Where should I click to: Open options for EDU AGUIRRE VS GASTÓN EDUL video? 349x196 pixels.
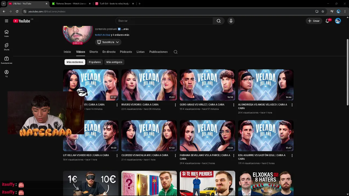click(292, 155)
